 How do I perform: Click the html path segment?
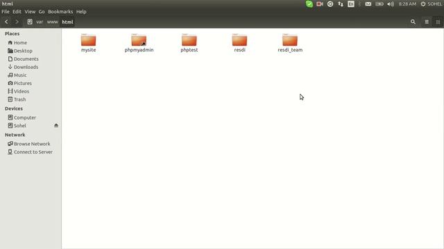tap(67, 21)
